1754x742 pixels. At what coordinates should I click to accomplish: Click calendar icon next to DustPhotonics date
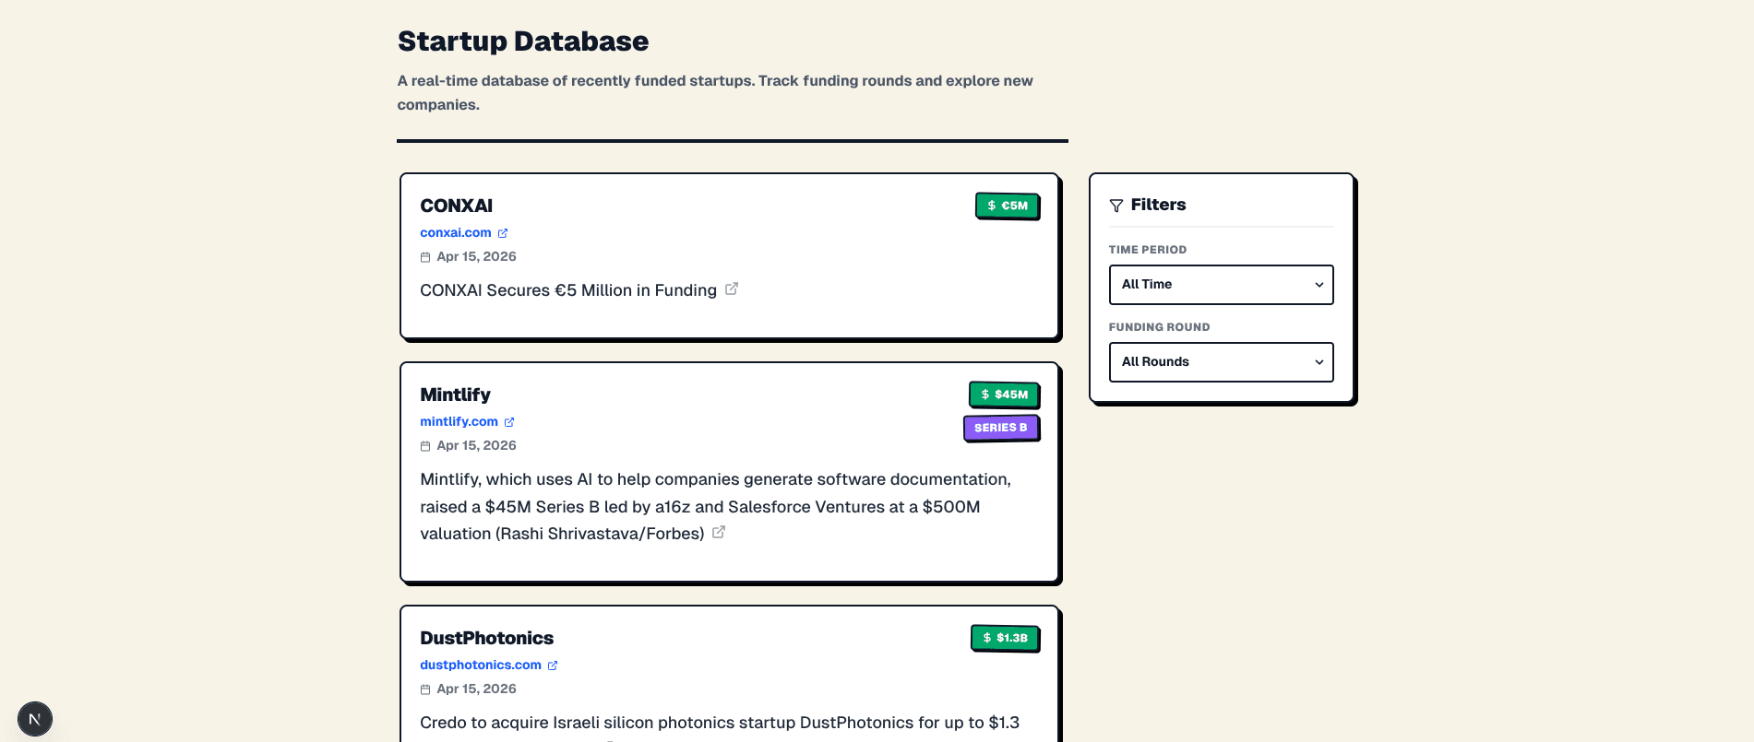tap(425, 689)
